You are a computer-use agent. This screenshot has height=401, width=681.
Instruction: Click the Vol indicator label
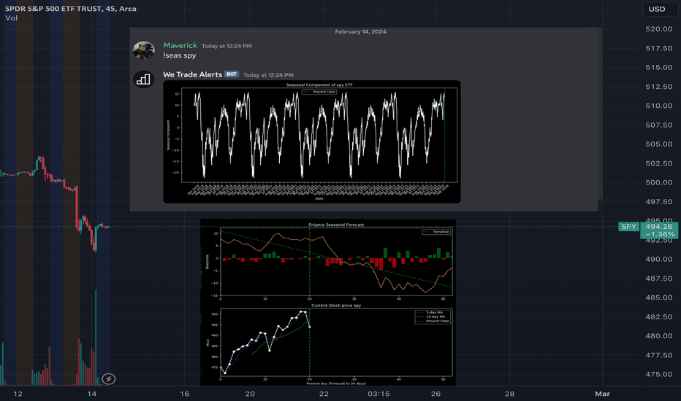coord(11,17)
